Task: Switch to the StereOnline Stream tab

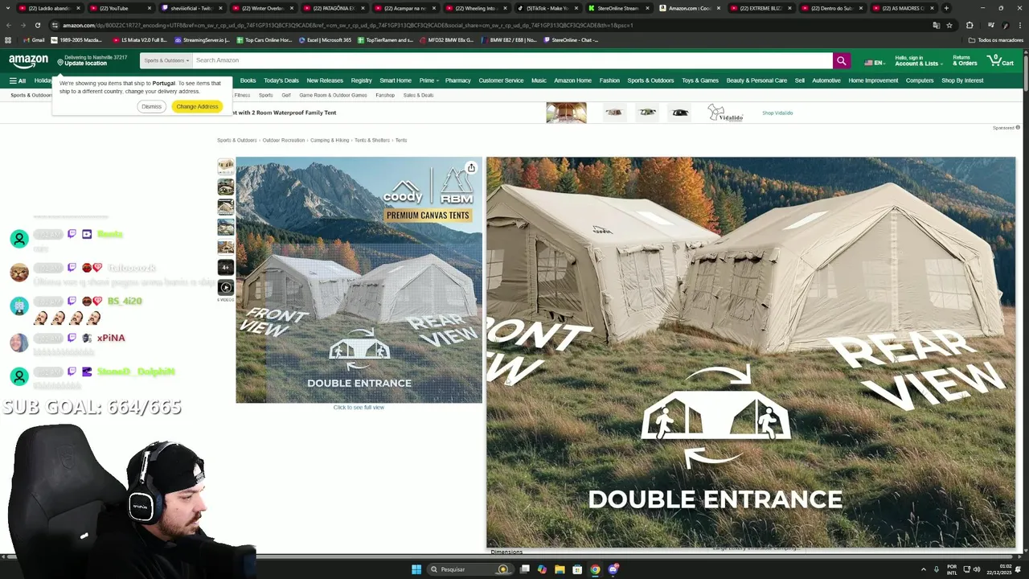Action: click(x=617, y=8)
